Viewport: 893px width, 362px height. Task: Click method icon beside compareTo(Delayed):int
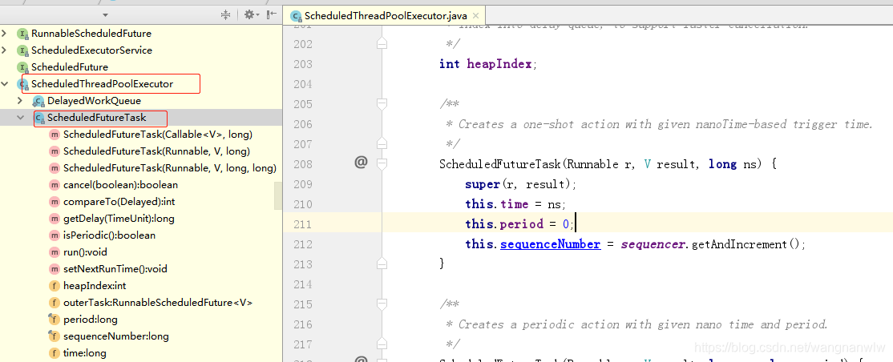(x=55, y=202)
